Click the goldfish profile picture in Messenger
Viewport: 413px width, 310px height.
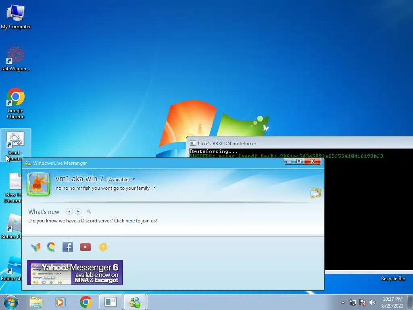[x=38, y=184]
